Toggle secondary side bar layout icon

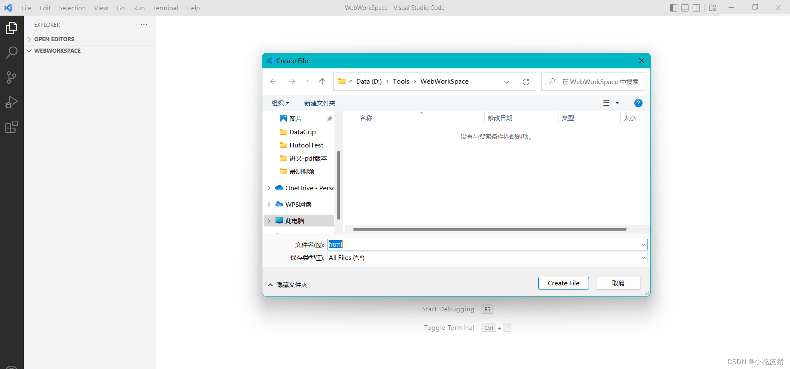click(x=697, y=8)
